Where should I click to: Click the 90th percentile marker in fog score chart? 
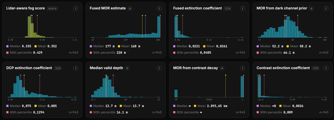[x=37, y=16]
